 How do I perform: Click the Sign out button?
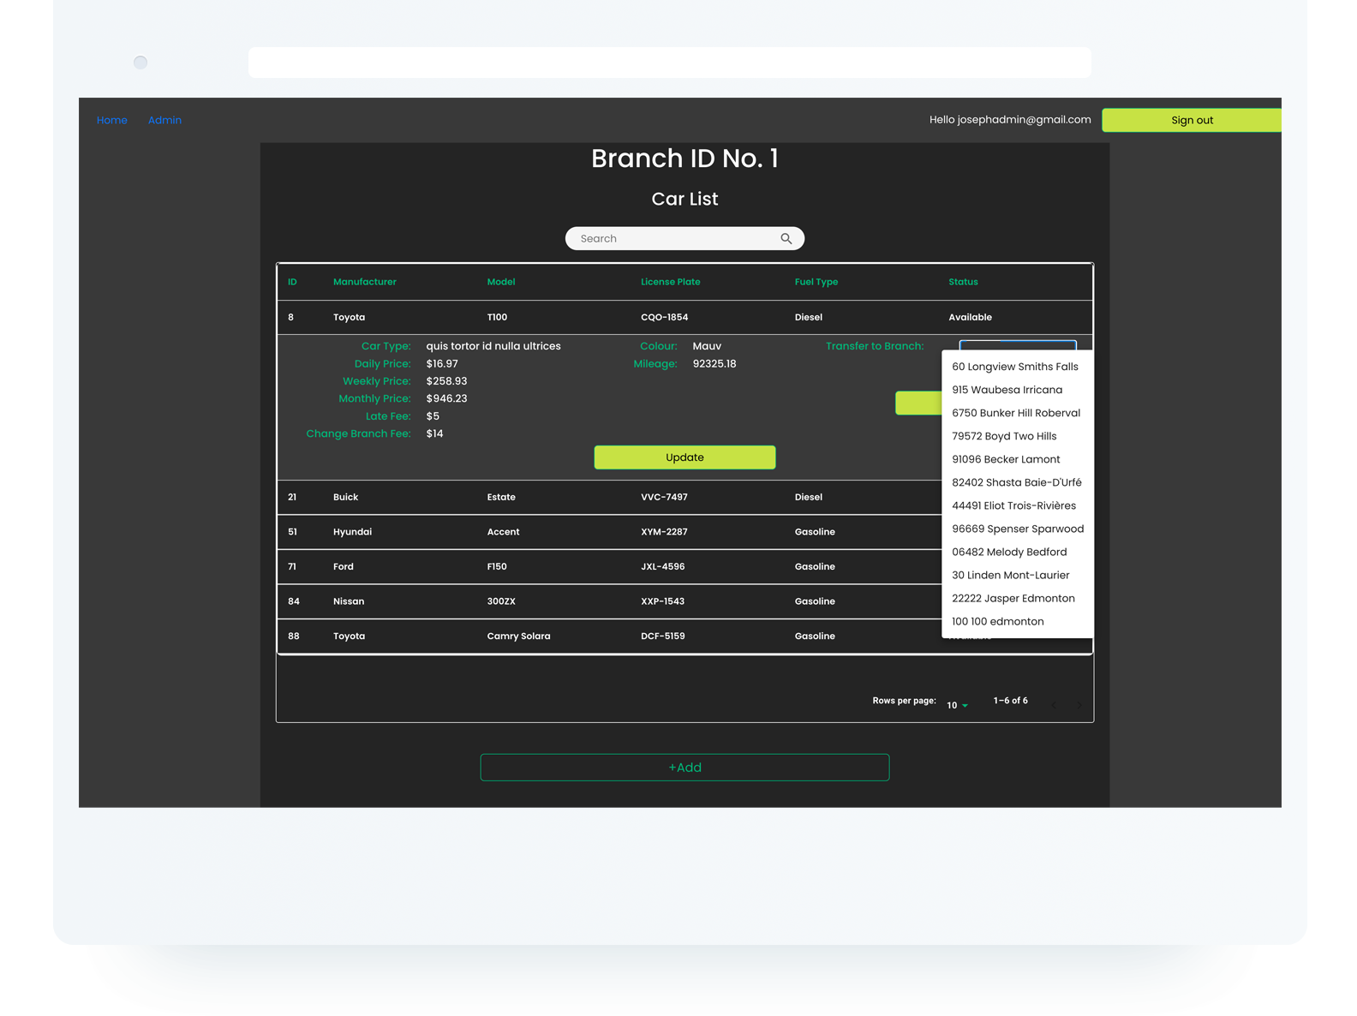[1191, 120]
